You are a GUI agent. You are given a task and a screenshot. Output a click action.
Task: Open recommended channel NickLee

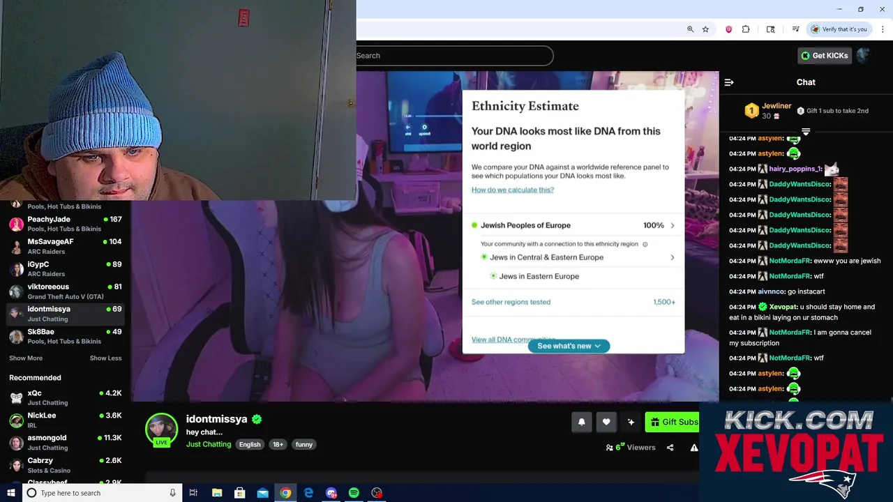65,420
